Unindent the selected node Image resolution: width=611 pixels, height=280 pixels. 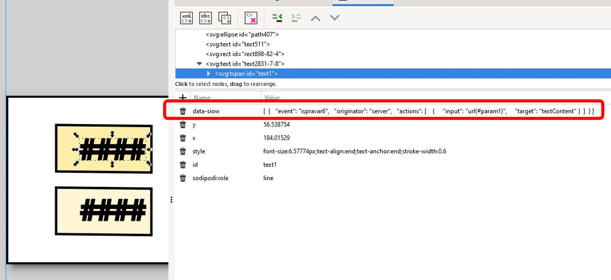pyautogui.click(x=277, y=18)
